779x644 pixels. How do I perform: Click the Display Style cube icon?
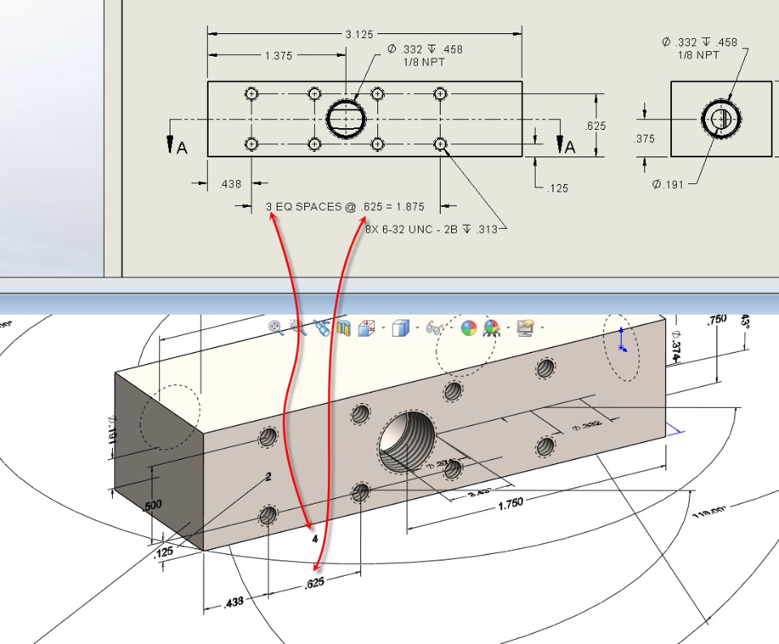[400, 328]
